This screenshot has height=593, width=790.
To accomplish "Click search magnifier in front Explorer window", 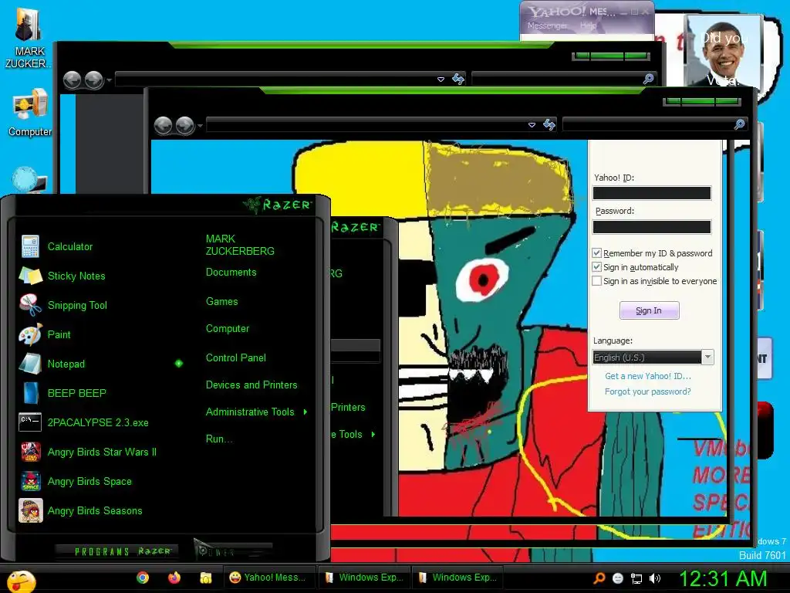I will 739,124.
